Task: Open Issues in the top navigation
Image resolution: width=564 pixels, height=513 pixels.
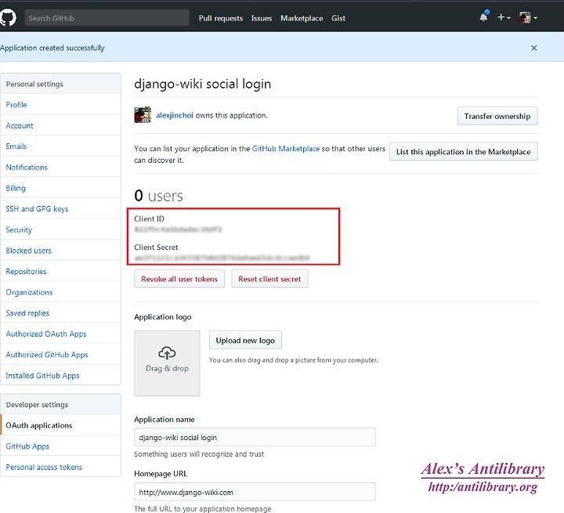Action: (x=262, y=18)
